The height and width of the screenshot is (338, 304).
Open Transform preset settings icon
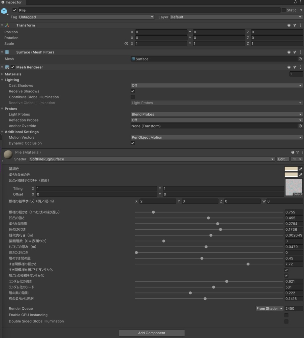[x=295, y=25]
